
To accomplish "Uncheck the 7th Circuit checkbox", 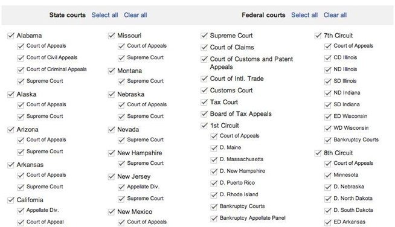I will pos(318,36).
